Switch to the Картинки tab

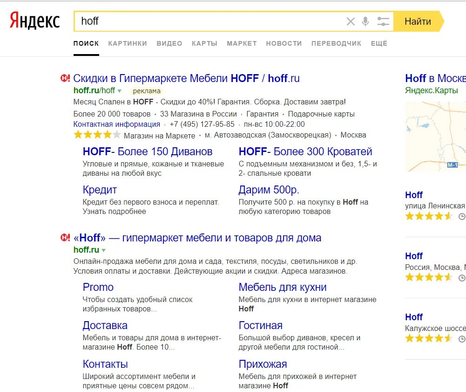tap(128, 43)
